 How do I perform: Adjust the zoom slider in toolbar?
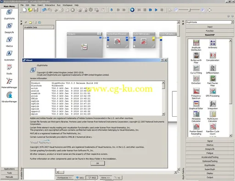(x=190, y=10)
